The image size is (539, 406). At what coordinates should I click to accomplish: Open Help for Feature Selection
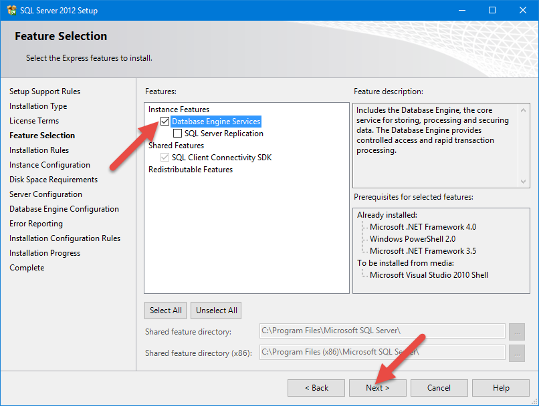click(500, 388)
